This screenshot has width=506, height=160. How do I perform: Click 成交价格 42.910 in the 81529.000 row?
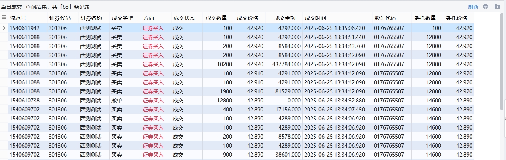255,91
